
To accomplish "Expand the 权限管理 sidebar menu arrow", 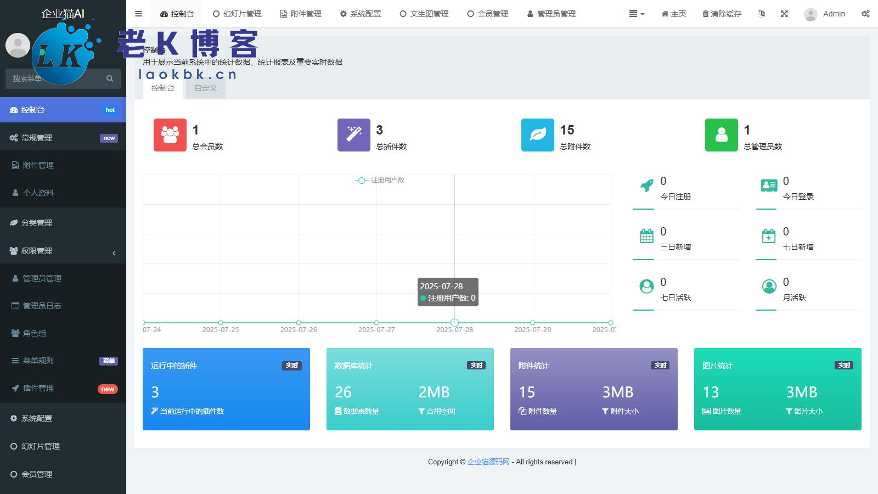I will [114, 253].
